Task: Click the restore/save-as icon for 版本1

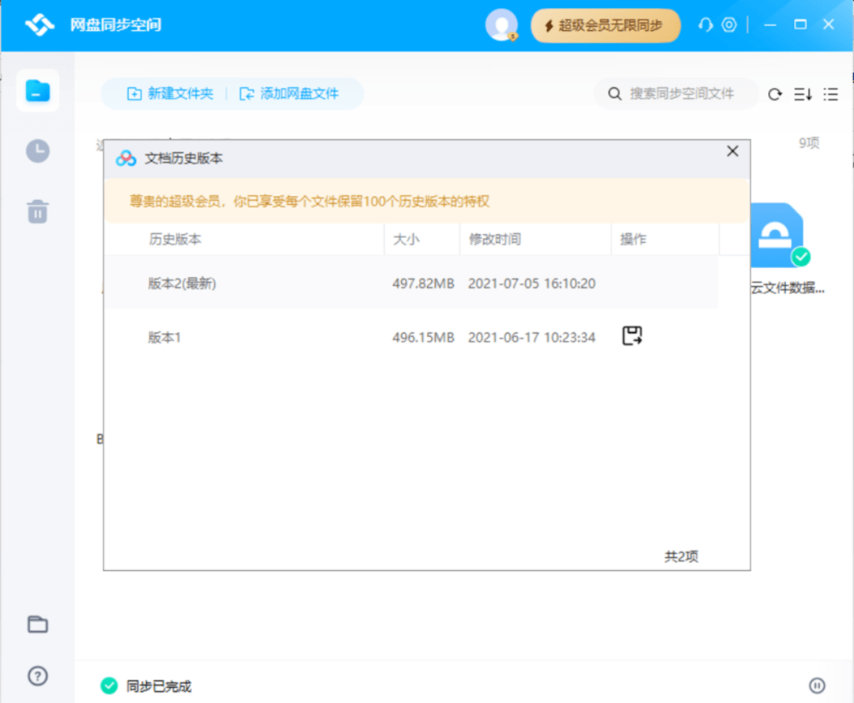Action: point(632,336)
